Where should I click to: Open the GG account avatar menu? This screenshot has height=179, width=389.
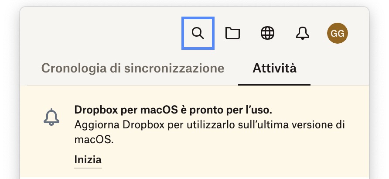pyautogui.click(x=338, y=33)
